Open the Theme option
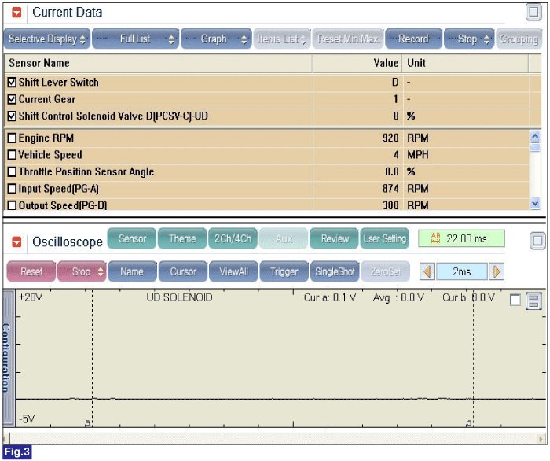 182,238
